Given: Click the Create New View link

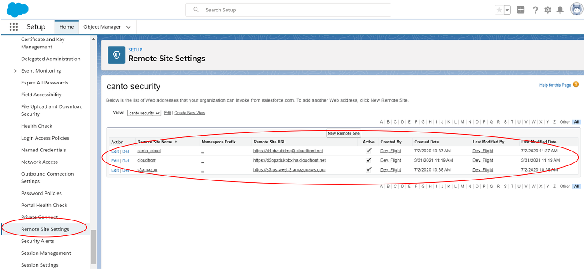Looking at the screenshot, I should coord(190,113).
